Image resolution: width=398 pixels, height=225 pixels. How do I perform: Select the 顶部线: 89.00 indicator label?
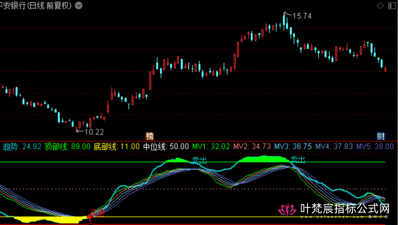[68, 146]
